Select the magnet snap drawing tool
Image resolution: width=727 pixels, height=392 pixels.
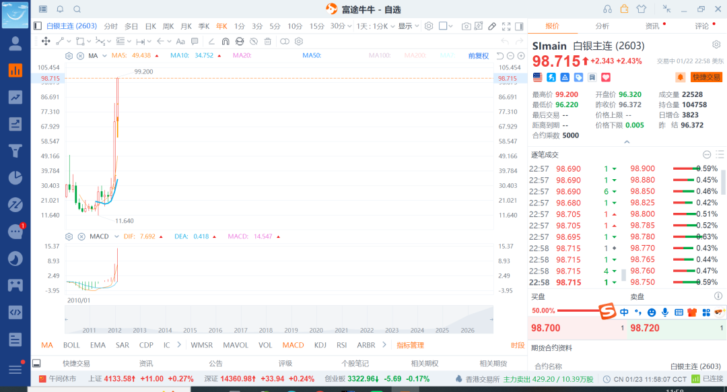225,42
